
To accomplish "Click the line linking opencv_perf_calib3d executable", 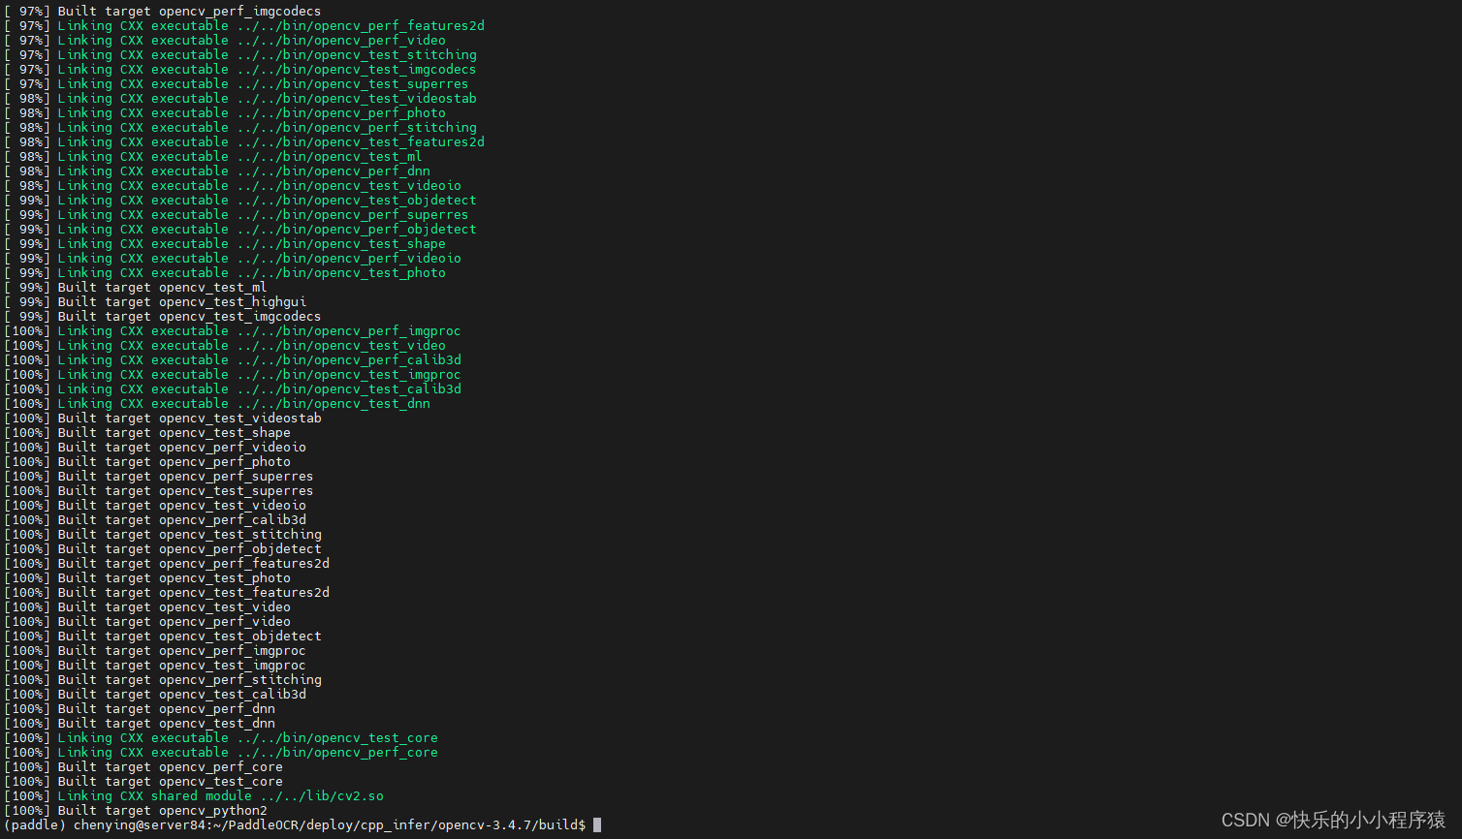I will tap(233, 360).
